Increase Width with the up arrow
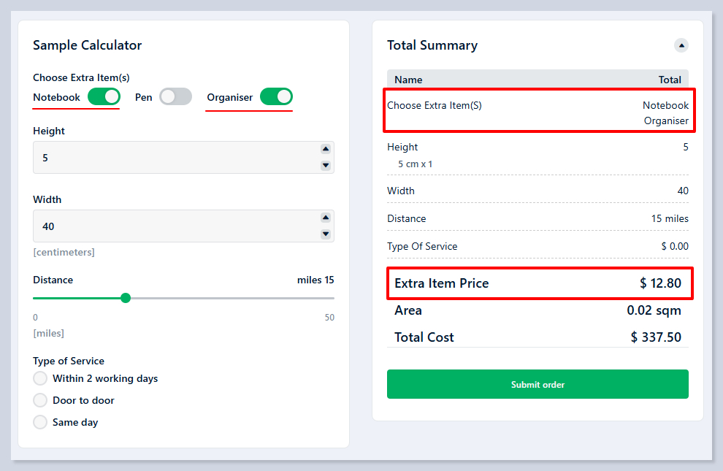The height and width of the screenshot is (471, 723). pos(326,218)
